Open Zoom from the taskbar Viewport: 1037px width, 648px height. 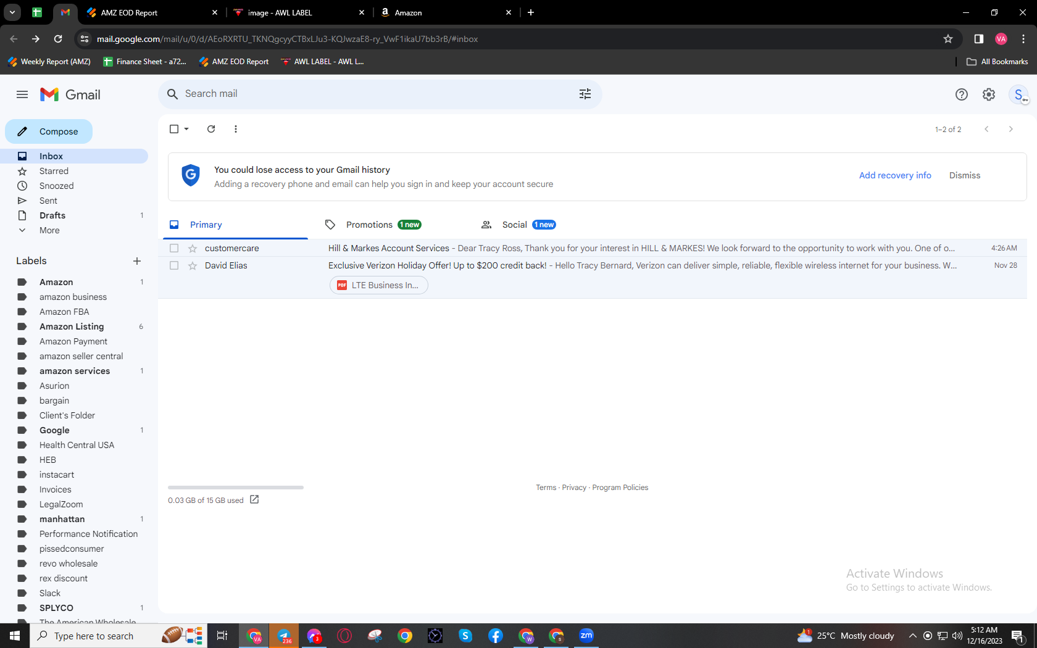[586, 636]
